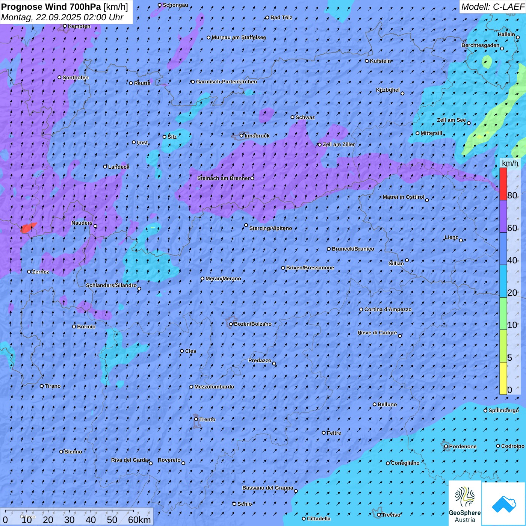Click the Zell am See label
The height and width of the screenshot is (526, 526).
pos(451,120)
